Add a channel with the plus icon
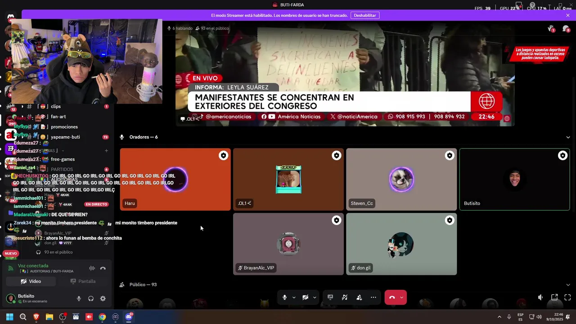576x324 pixels. 106,151
